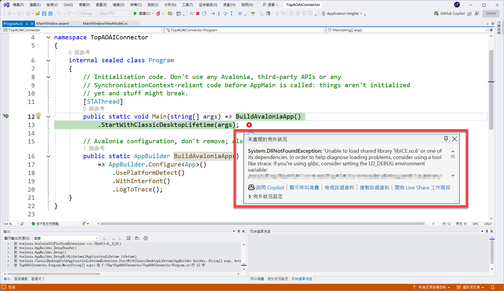This screenshot has height=291, width=504.
Task: Open the GitHub Copilot menu
Action: click(x=449, y=13)
